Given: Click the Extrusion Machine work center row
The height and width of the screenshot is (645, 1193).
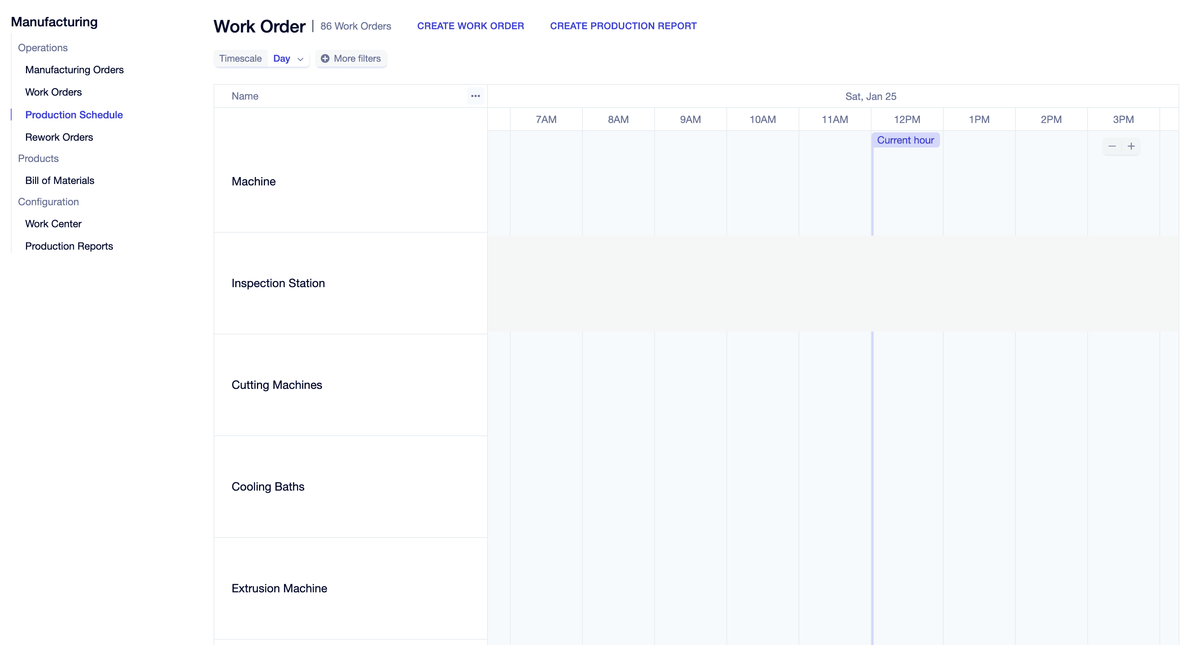Looking at the screenshot, I should 279,588.
